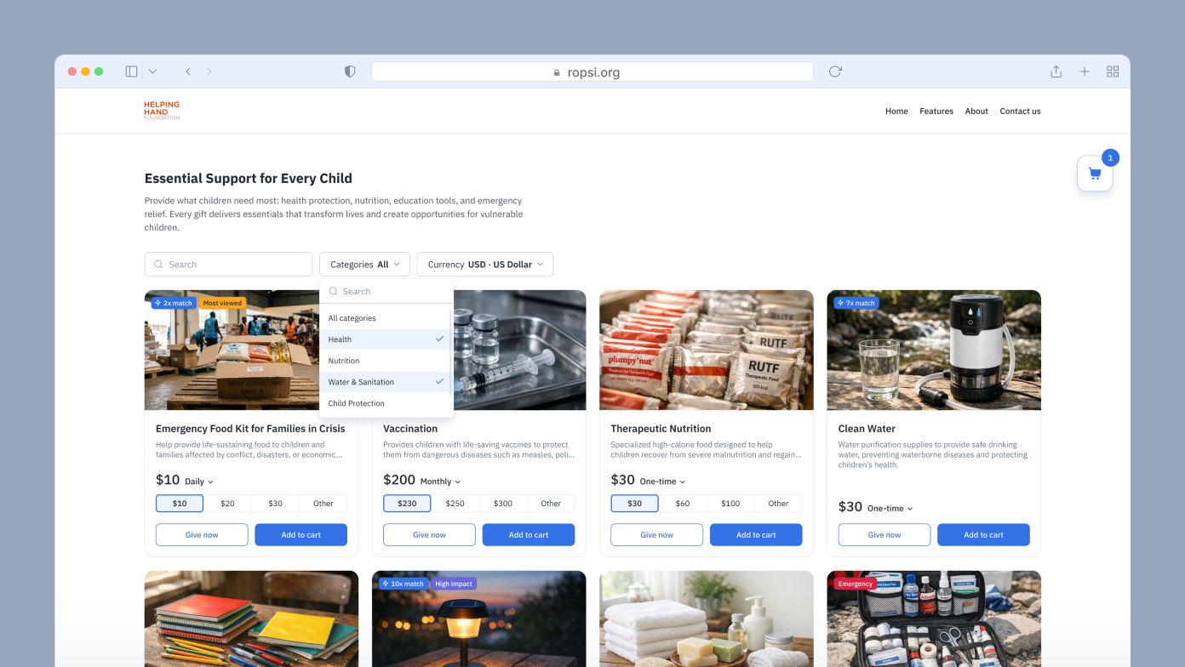Image resolution: width=1185 pixels, height=667 pixels.
Task: Open the browser Share icon
Action: tap(1056, 71)
